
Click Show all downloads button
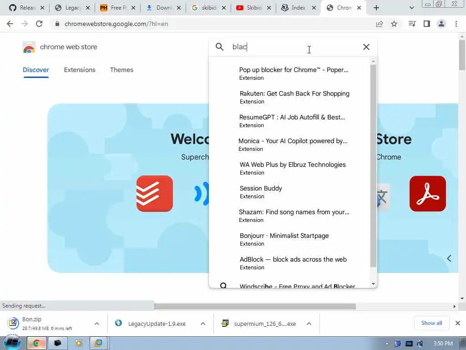click(x=431, y=323)
